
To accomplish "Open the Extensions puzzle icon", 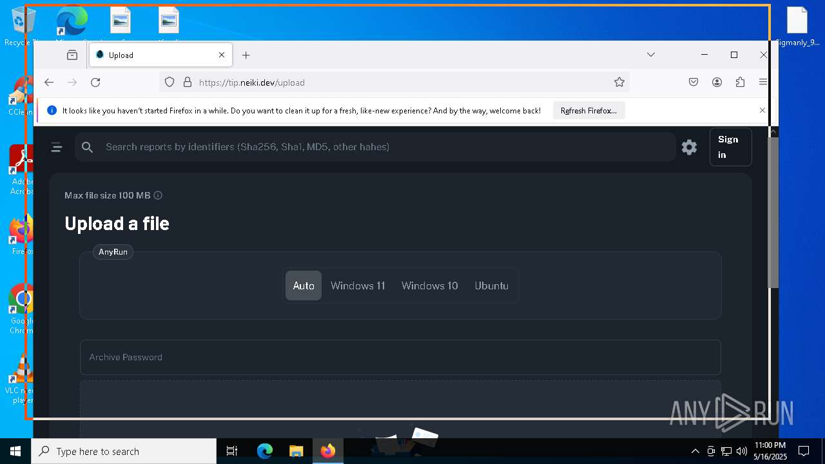I will pyautogui.click(x=740, y=82).
